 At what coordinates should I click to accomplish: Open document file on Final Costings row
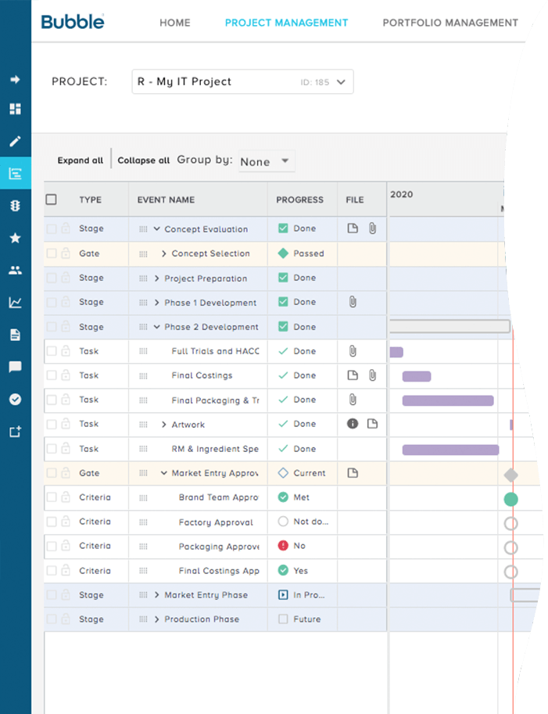[x=353, y=375]
